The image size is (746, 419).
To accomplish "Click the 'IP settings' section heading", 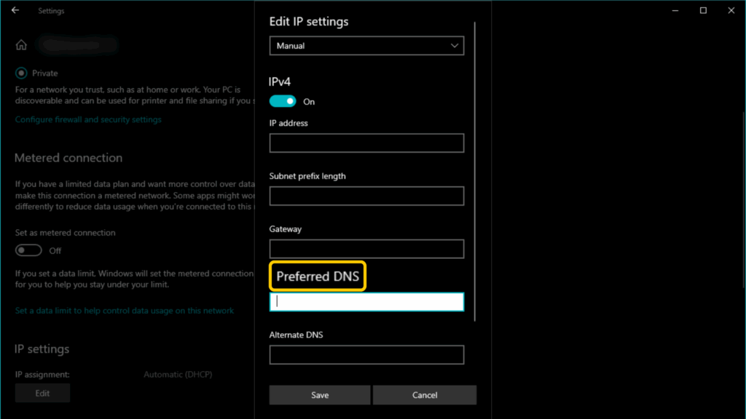I will click(x=42, y=349).
